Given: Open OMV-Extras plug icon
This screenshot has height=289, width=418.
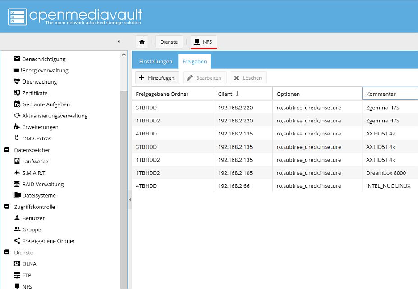Looking at the screenshot, I should [x=17, y=139].
